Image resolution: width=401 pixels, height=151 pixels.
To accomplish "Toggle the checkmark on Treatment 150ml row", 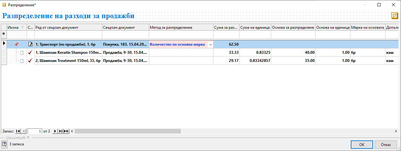I will click(x=30, y=61).
